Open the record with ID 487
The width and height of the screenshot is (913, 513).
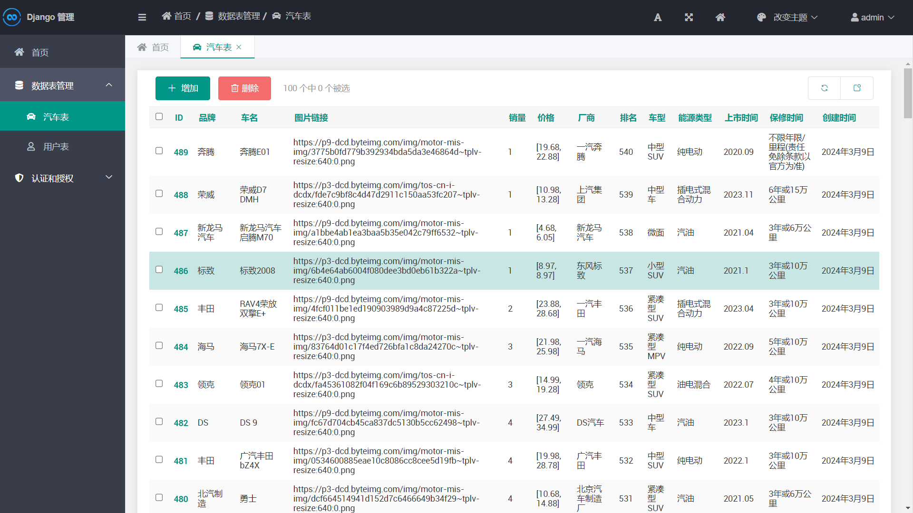[181, 233]
